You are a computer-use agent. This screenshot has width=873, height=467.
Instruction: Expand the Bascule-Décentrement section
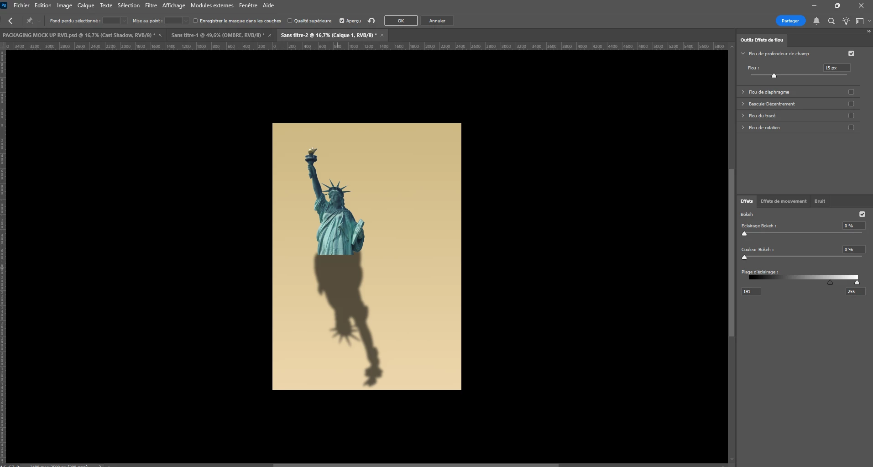coord(743,104)
